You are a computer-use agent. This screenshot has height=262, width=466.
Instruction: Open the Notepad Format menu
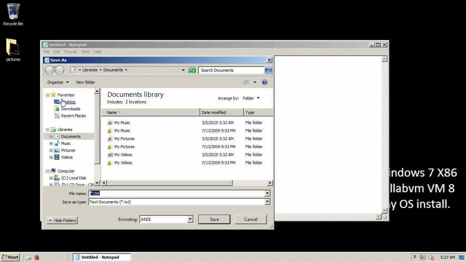(71, 52)
